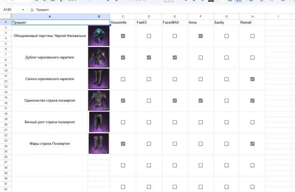295x192 pixels.
Task: Click the Одиночество стража посмертия chestpiece image
Action: point(99,100)
